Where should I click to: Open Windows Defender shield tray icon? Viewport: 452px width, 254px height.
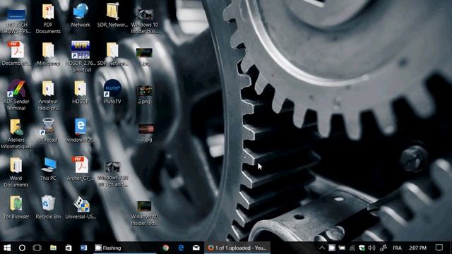point(362,248)
